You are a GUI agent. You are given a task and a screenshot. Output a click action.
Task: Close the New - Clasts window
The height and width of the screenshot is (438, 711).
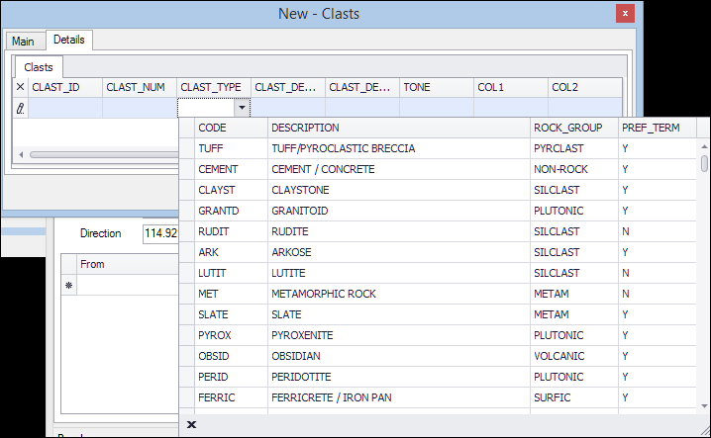pos(624,14)
